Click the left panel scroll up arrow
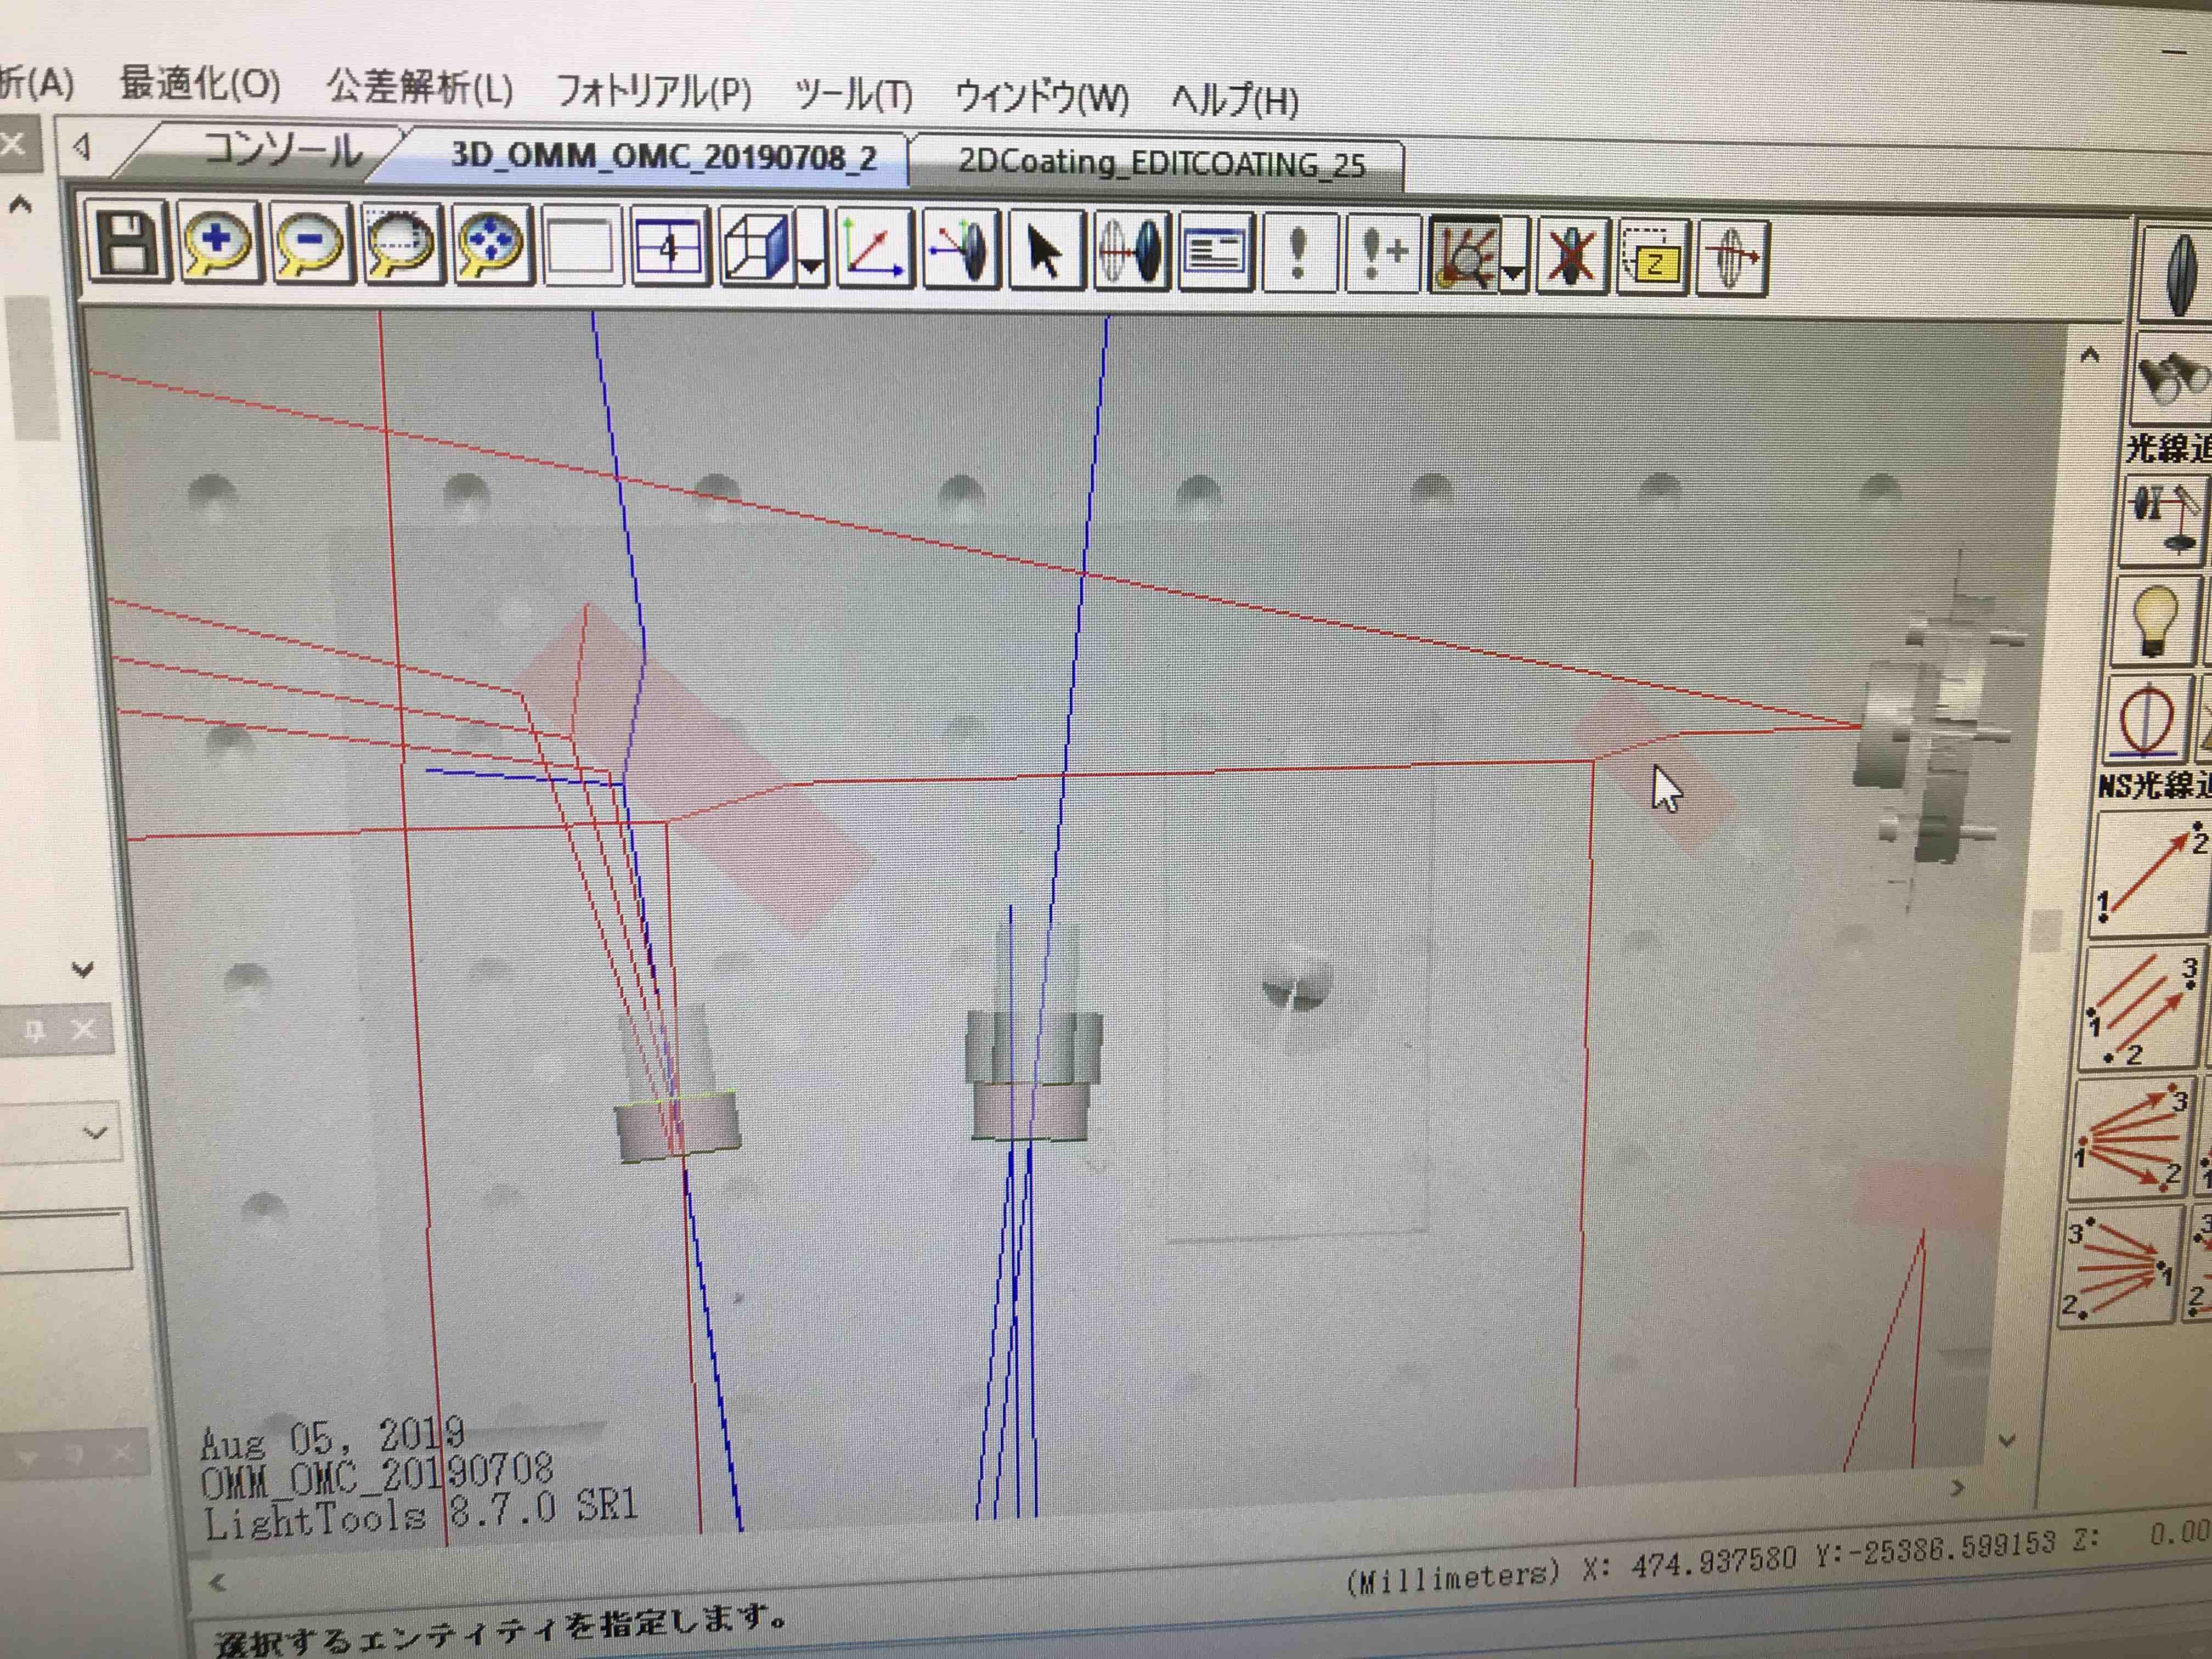This screenshot has width=2212, height=1659. click(20, 206)
